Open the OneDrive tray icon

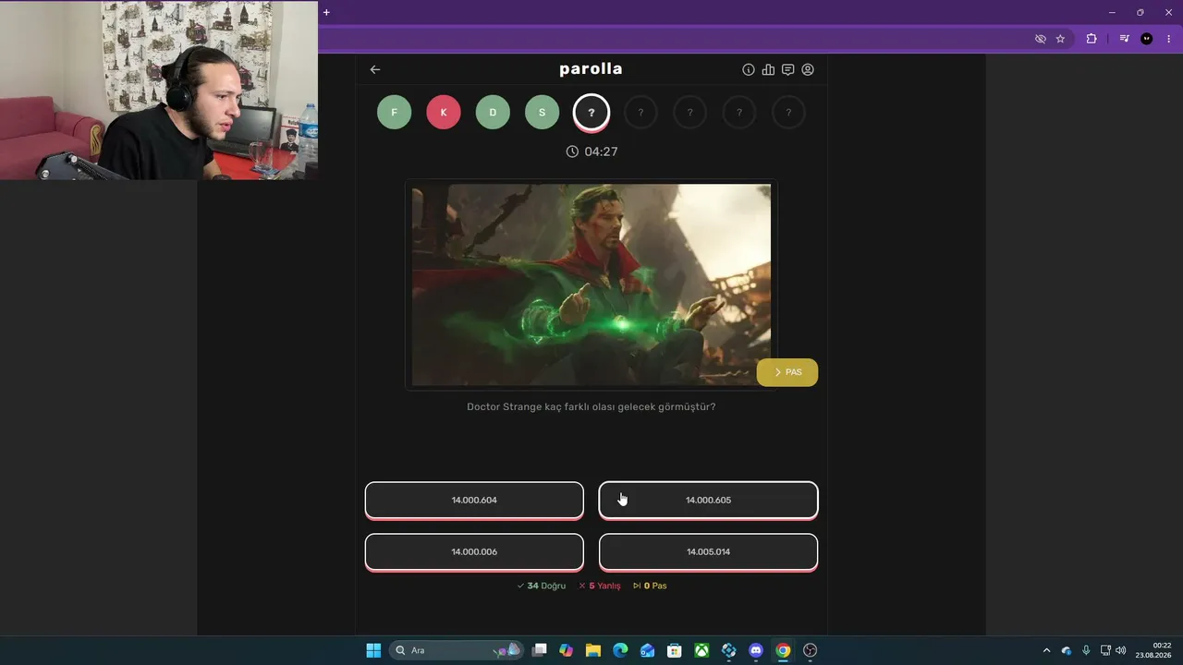point(1067,650)
